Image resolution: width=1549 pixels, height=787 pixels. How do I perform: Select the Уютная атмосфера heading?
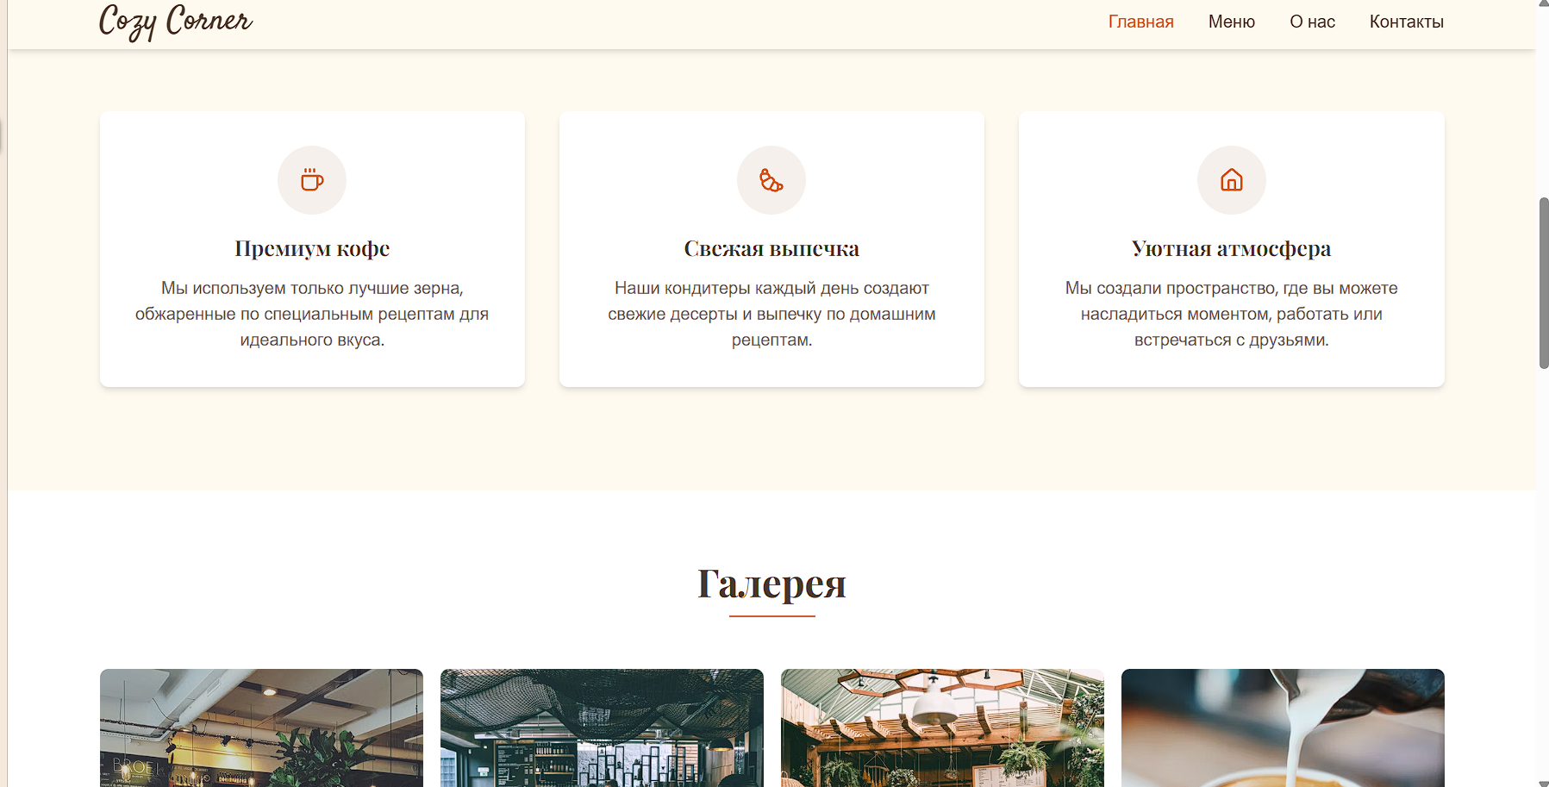click(x=1231, y=248)
